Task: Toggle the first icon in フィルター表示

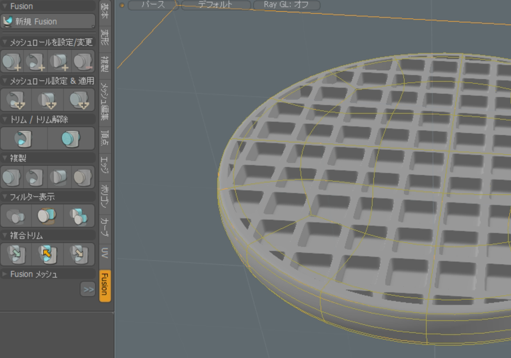Action: point(16,216)
